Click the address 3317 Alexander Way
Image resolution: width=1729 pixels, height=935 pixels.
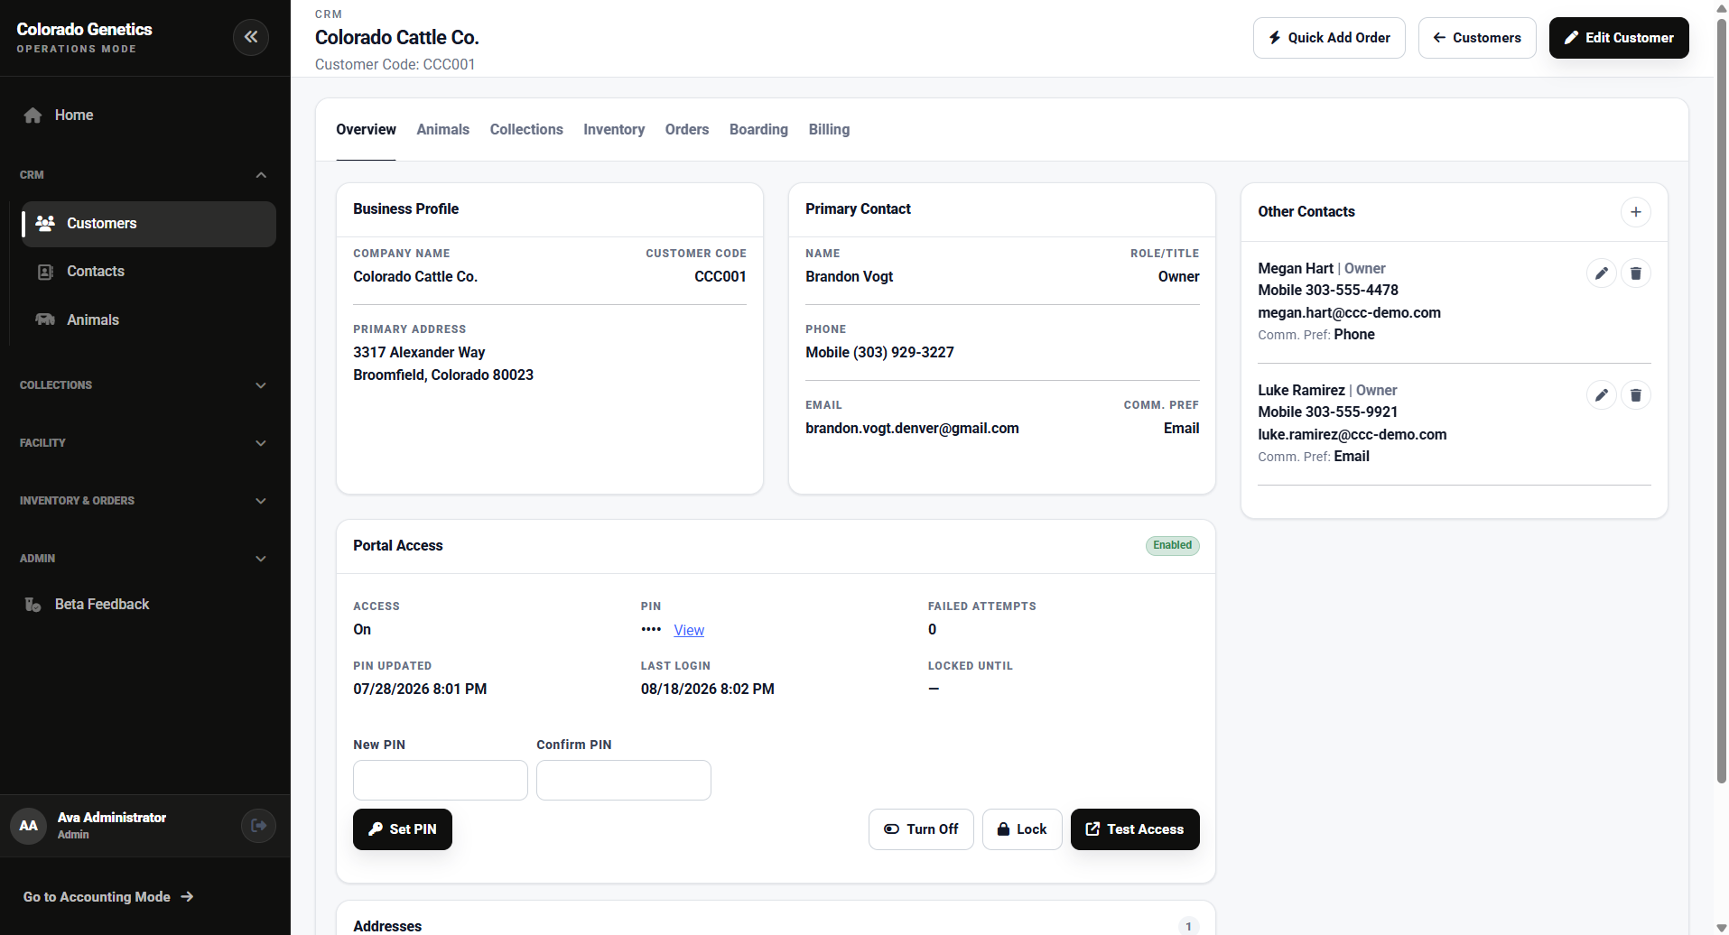[x=419, y=353]
